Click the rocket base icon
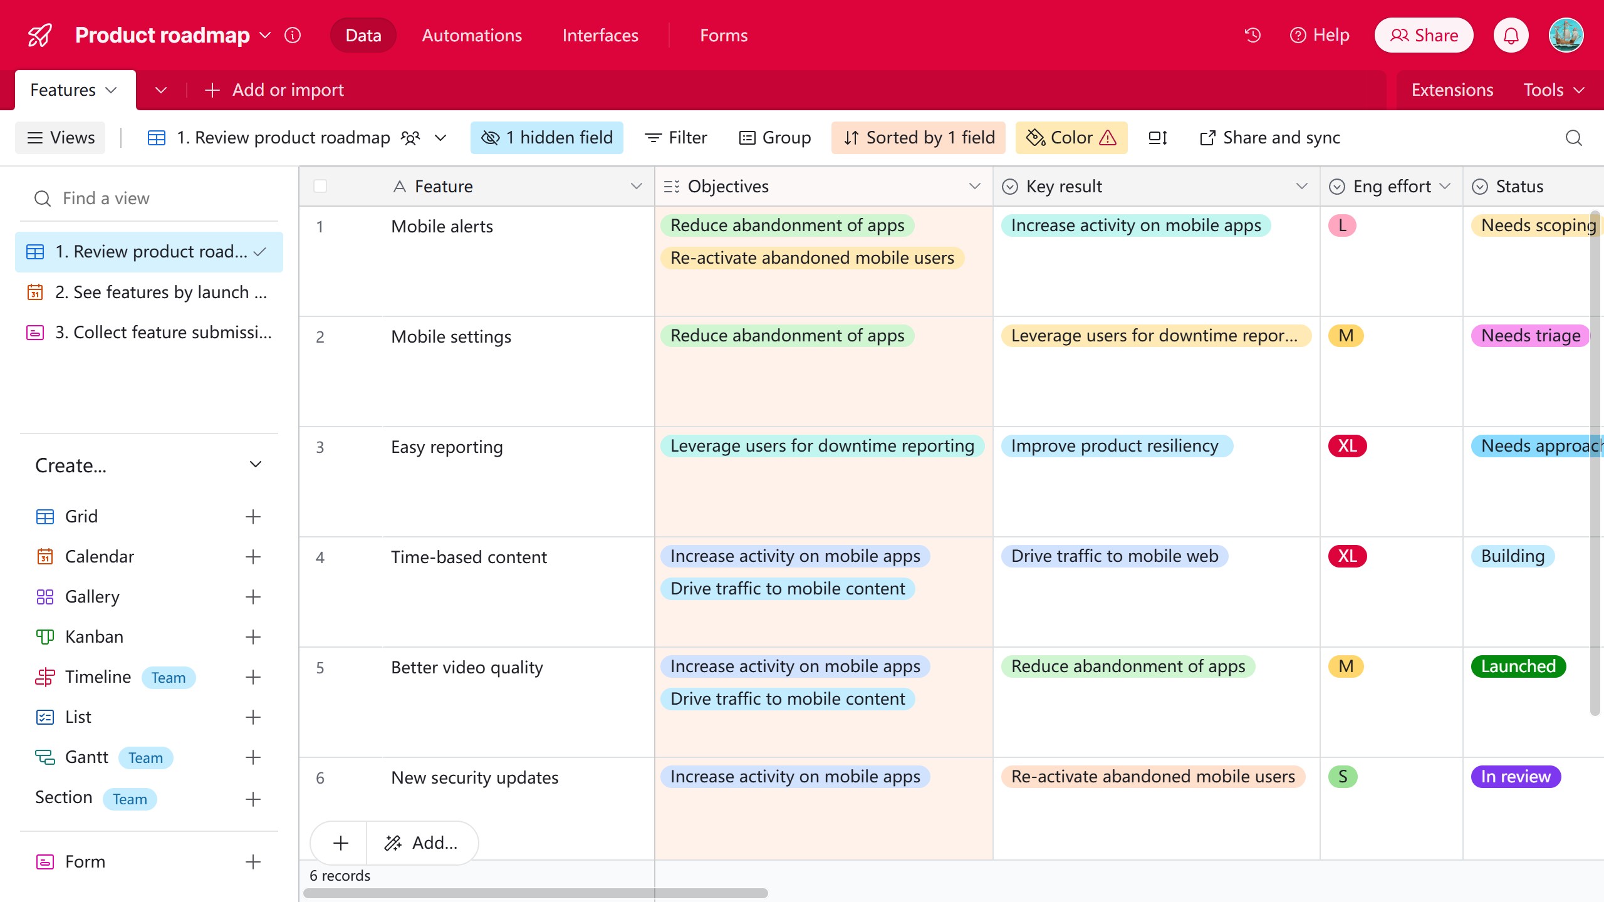 point(40,35)
